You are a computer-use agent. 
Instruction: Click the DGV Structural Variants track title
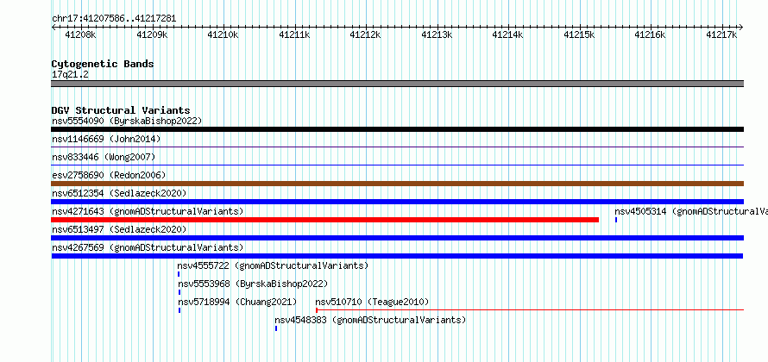coord(121,110)
